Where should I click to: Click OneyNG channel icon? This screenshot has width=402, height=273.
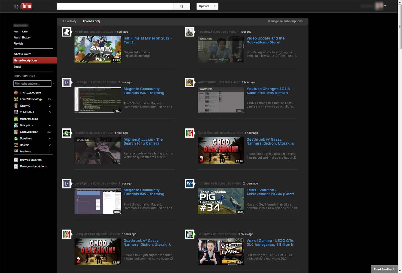pyautogui.click(x=16, y=106)
